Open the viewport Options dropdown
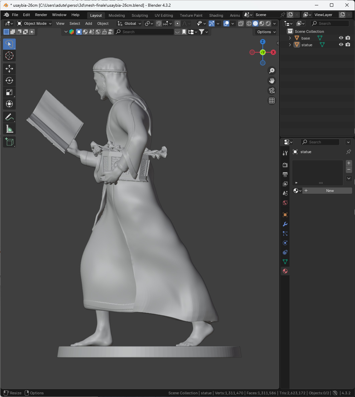 (x=266, y=32)
